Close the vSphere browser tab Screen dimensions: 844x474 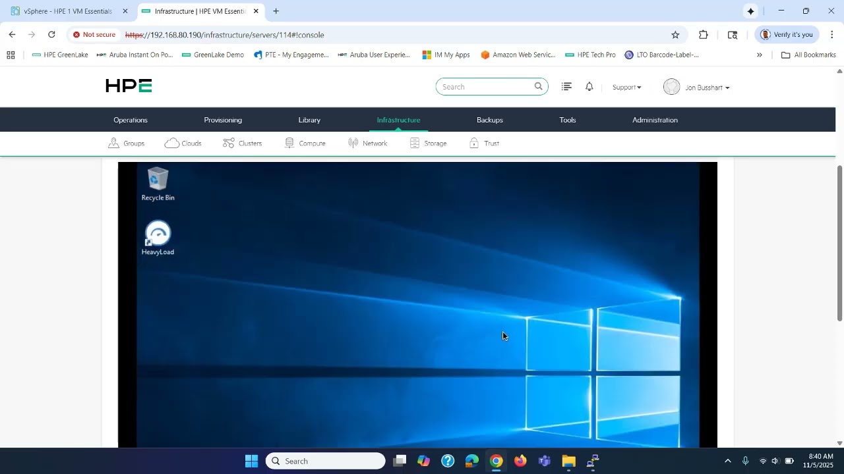125,11
